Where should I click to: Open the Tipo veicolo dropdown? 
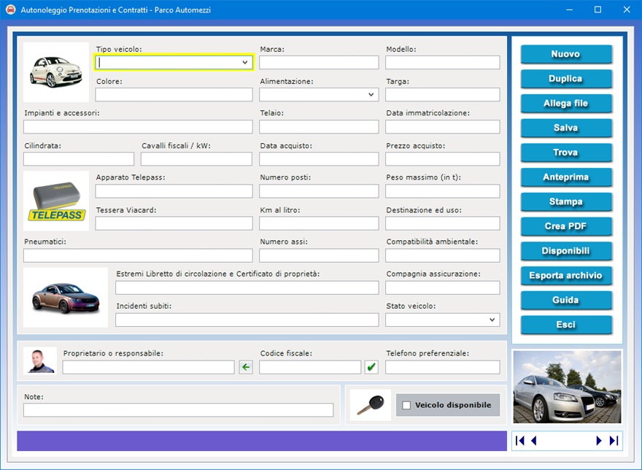245,62
